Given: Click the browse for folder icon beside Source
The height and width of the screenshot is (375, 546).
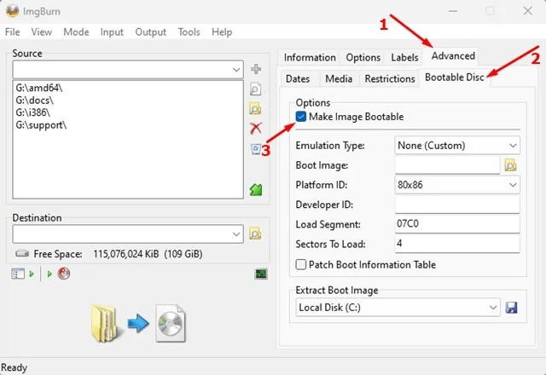Looking at the screenshot, I should 255,108.
